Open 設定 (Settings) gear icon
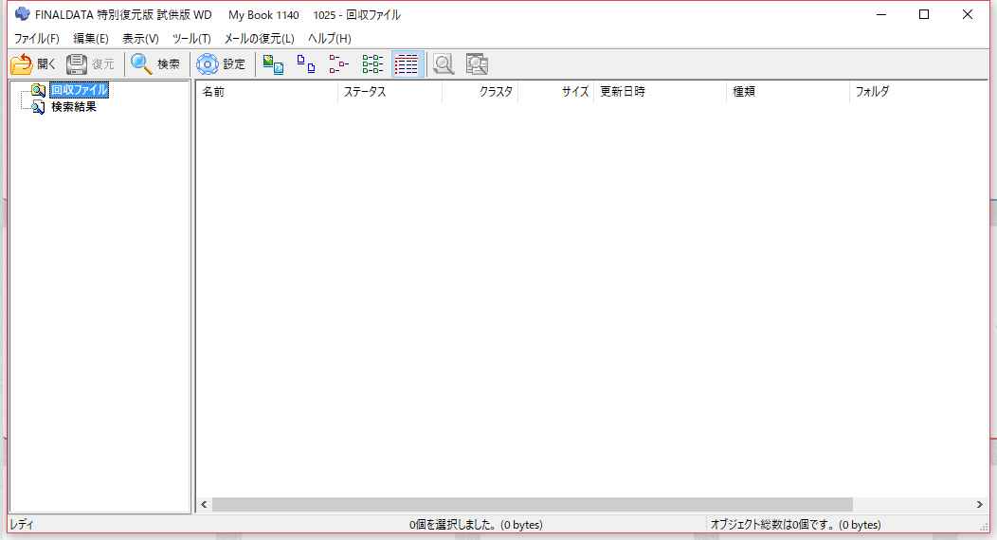Image resolution: width=997 pixels, height=540 pixels. click(x=207, y=64)
